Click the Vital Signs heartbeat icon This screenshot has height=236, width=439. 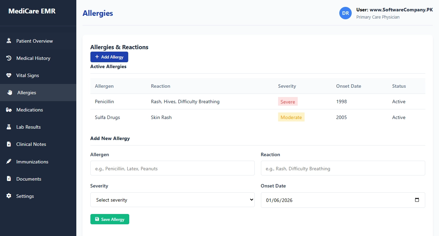click(9, 75)
